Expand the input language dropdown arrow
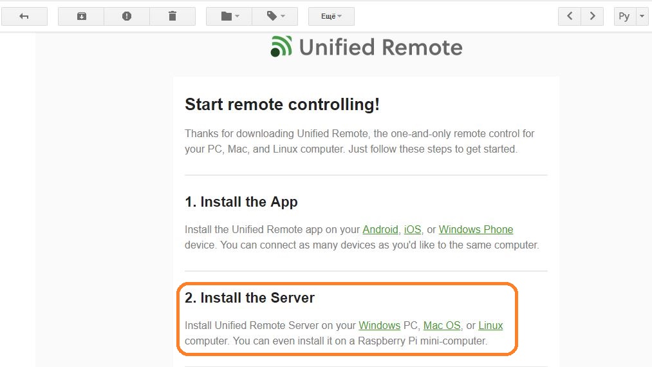Viewport: 652px width, 367px height. (x=642, y=16)
